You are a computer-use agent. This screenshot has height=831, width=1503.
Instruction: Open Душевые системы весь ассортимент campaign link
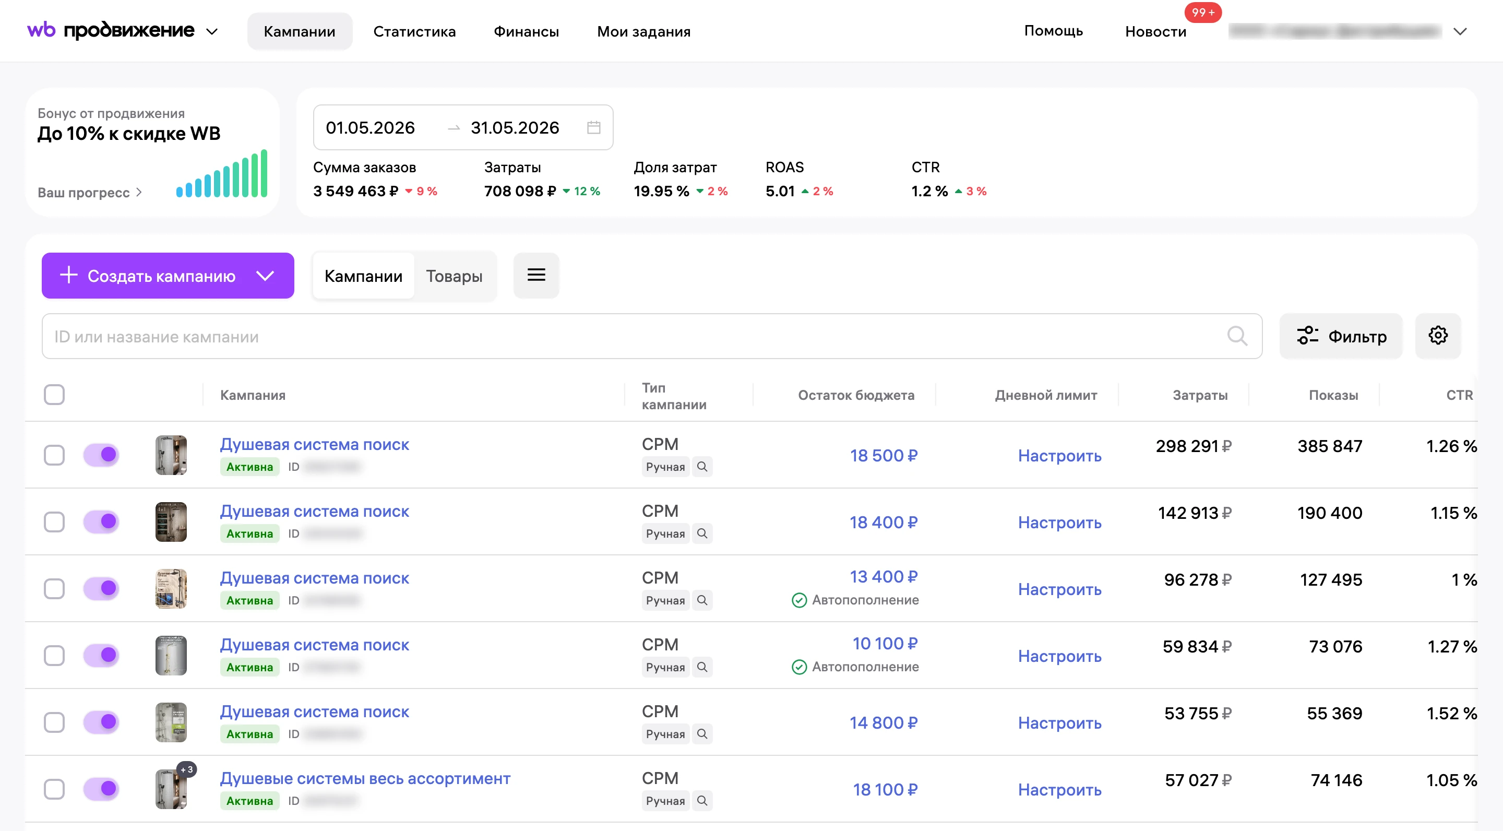(x=365, y=778)
